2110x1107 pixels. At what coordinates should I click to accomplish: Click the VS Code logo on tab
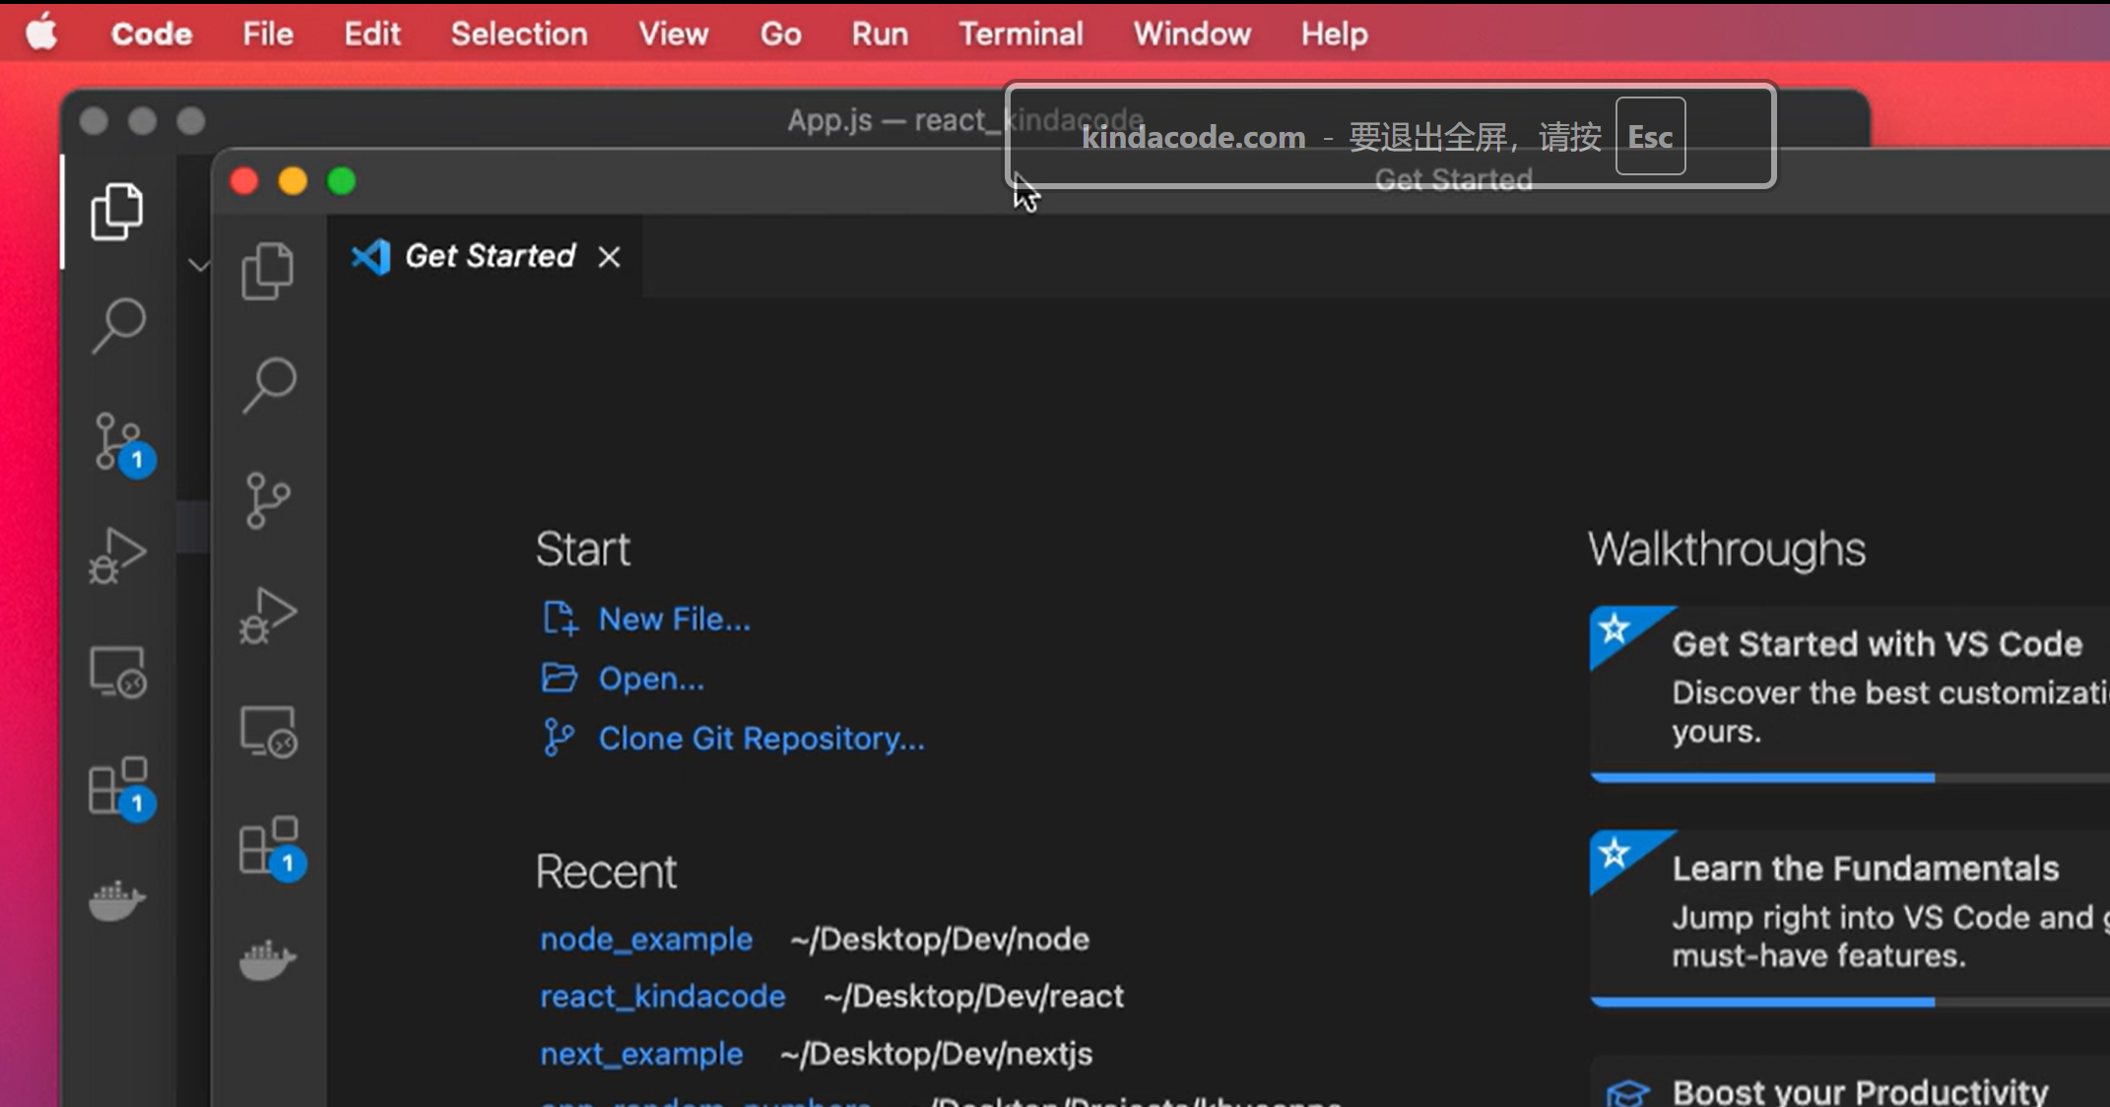pyautogui.click(x=371, y=257)
